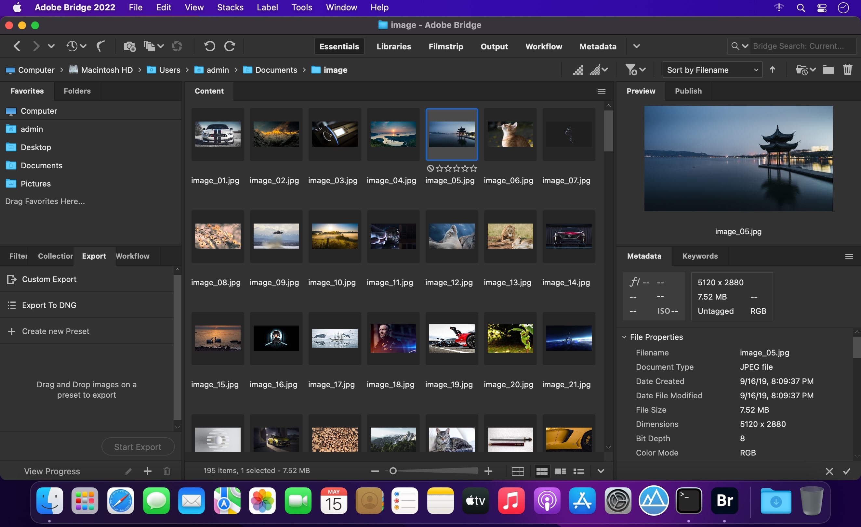
Task: Click the Start Export button
Action: point(138,446)
